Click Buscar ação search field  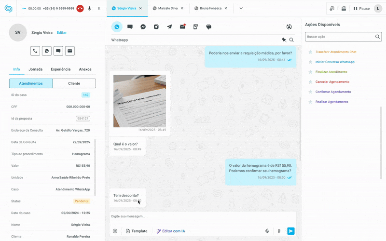[343, 37]
